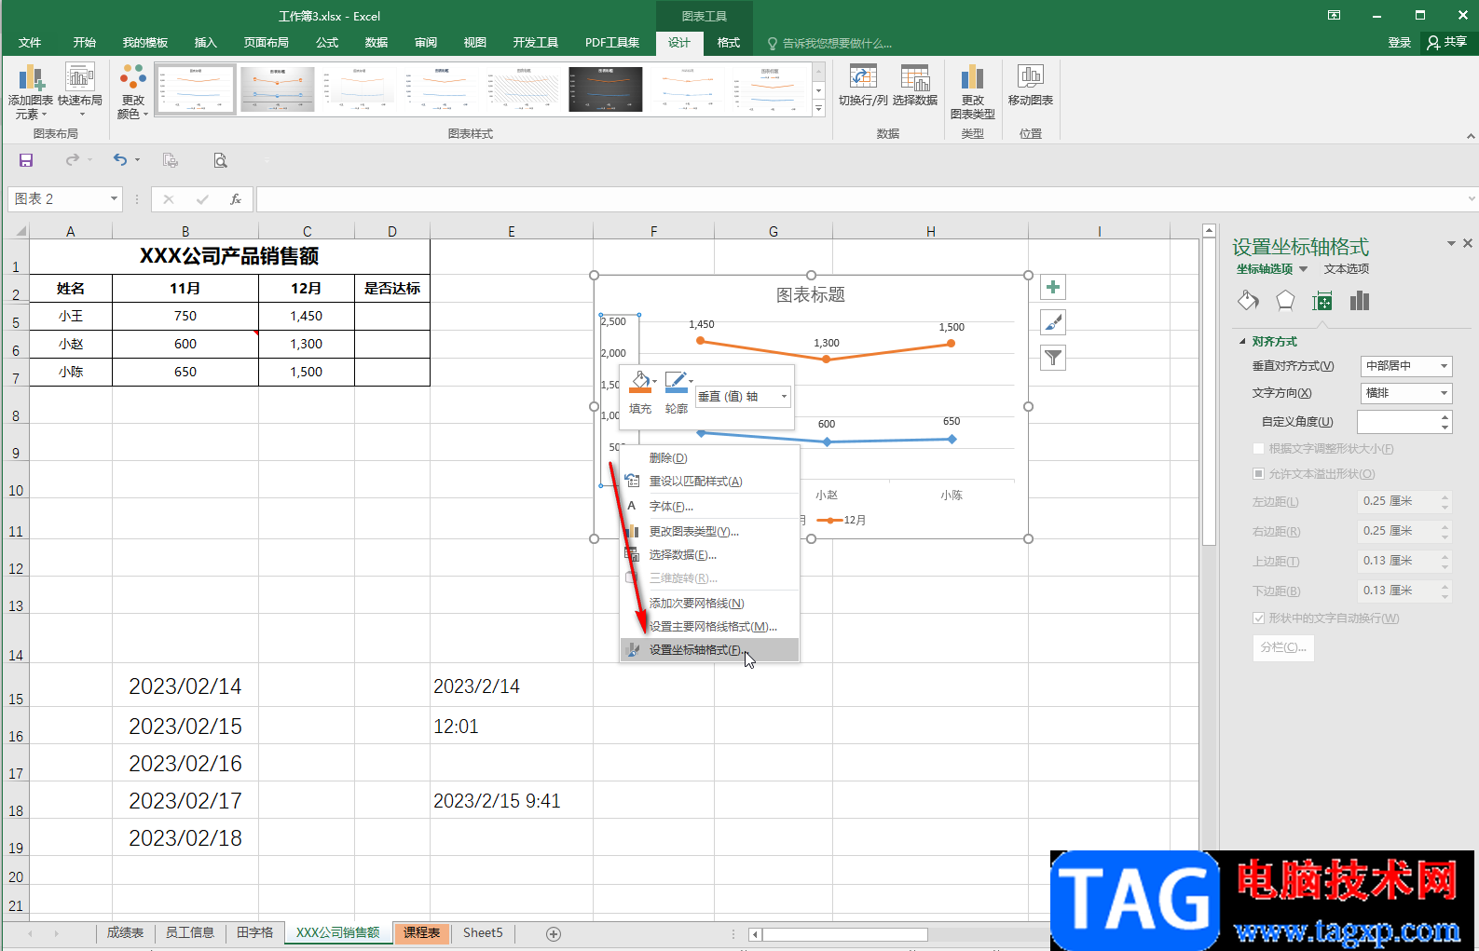
Task: Open text direction dropdown
Action: tap(1406, 393)
